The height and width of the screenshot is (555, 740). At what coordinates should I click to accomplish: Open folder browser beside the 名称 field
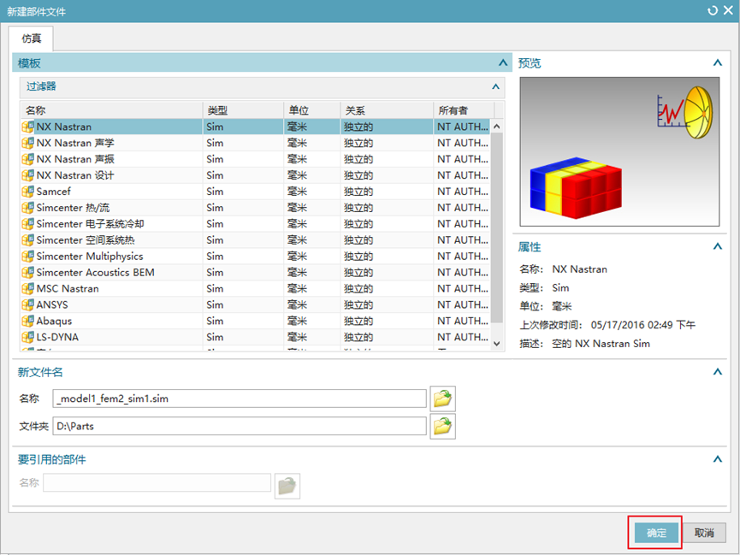coord(442,398)
